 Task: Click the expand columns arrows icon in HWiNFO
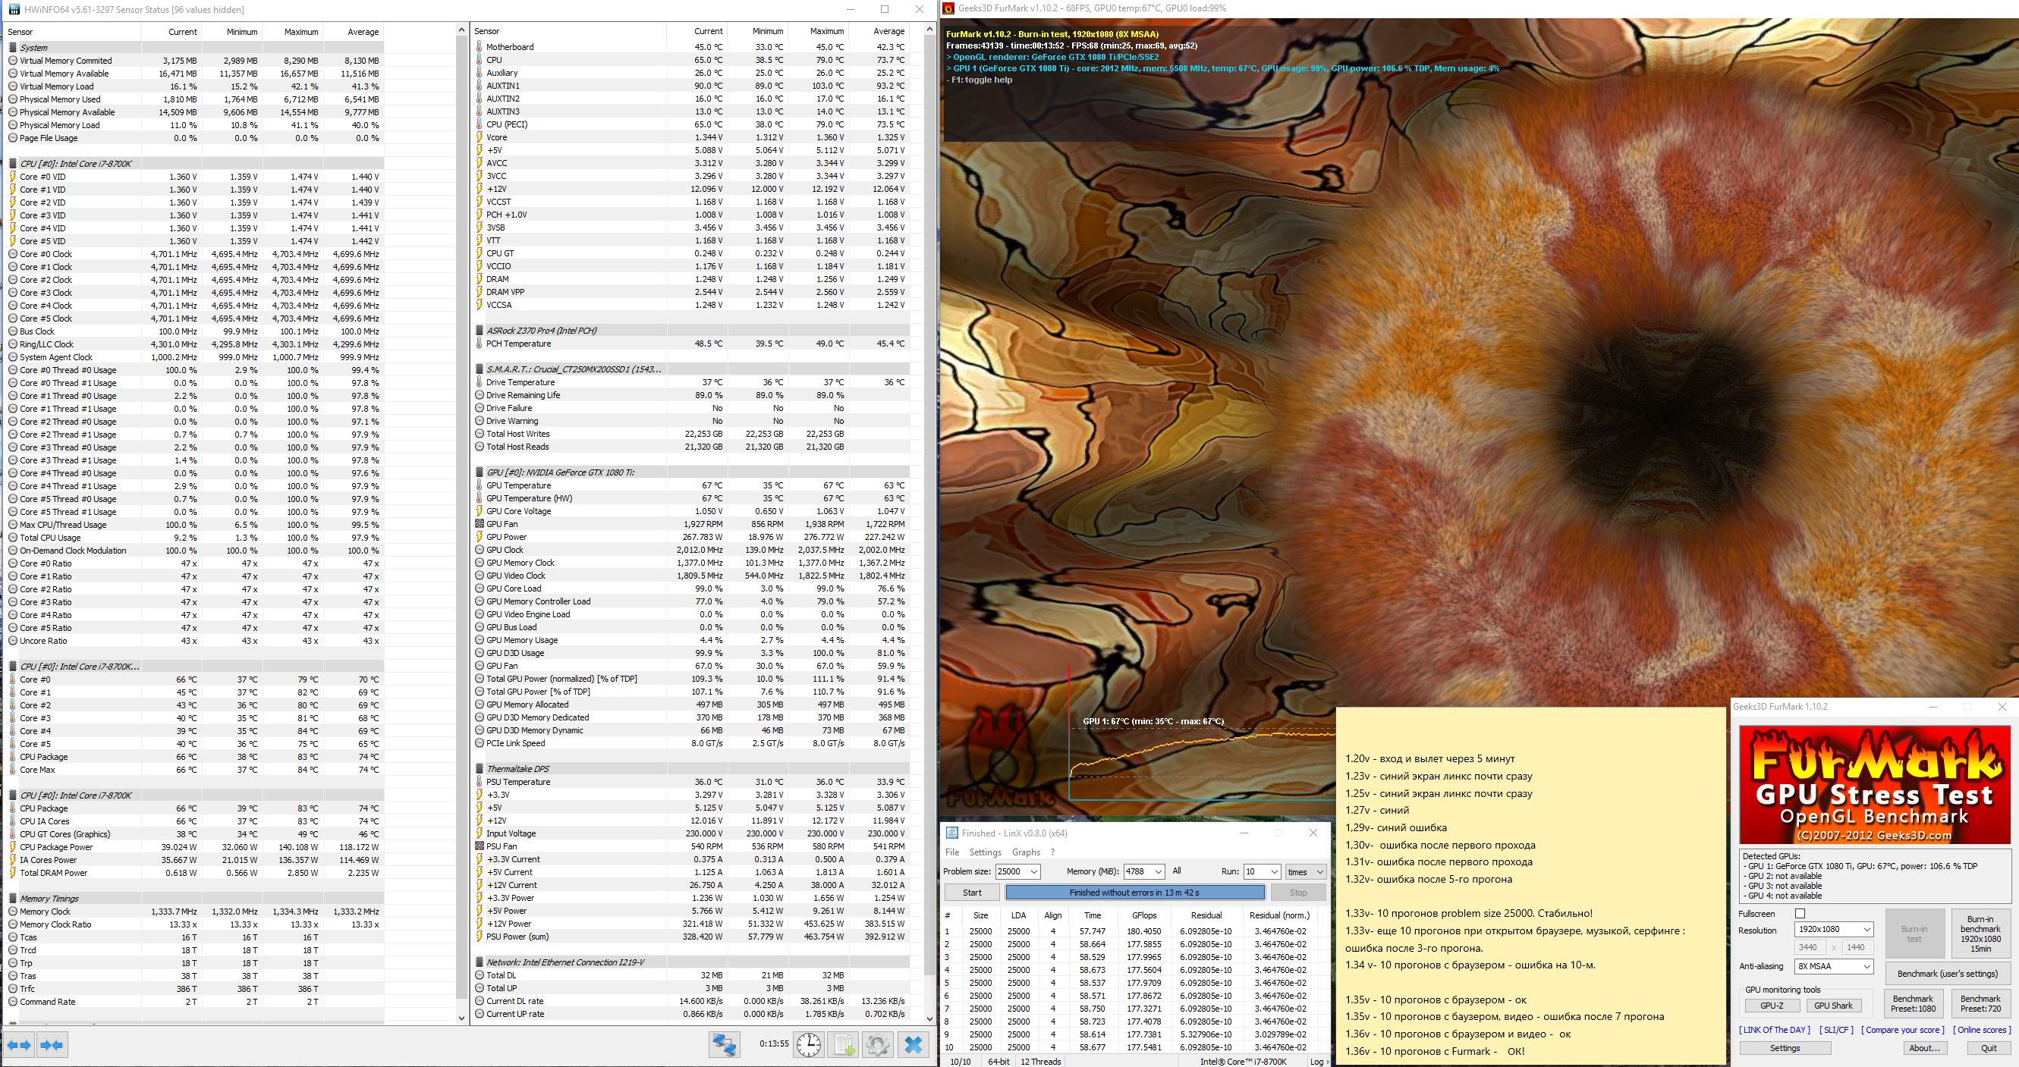point(19,1044)
